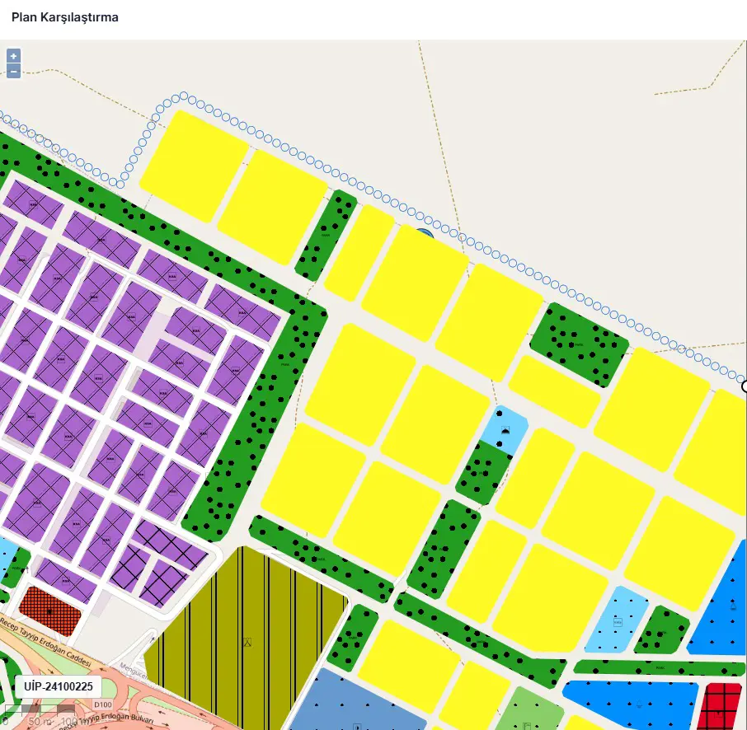The width and height of the screenshot is (747, 730).
Task: Select the orange-red crosshatched parcel
Action: [x=50, y=611]
